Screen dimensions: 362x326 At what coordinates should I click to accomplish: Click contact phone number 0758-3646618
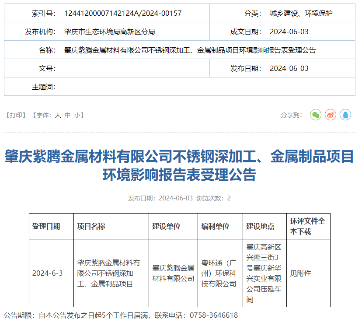214,315
